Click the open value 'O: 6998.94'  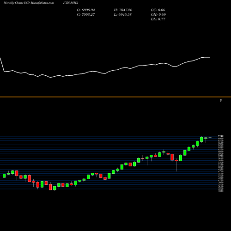click(x=86, y=10)
